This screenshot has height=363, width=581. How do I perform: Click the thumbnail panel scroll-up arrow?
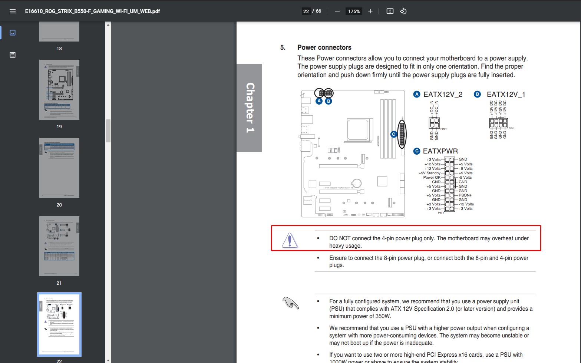(x=108, y=25)
